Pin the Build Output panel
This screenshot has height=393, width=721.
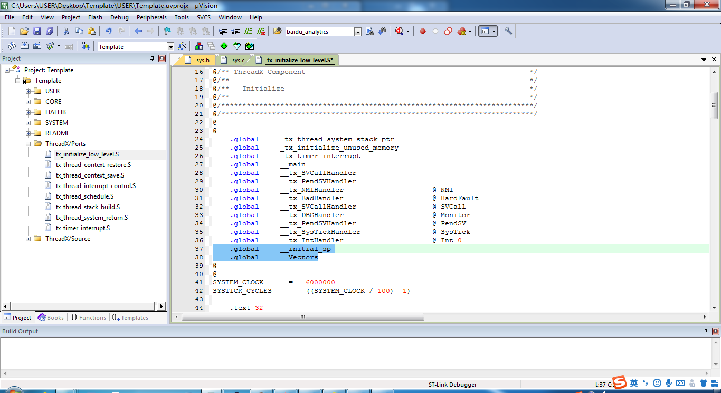point(706,331)
